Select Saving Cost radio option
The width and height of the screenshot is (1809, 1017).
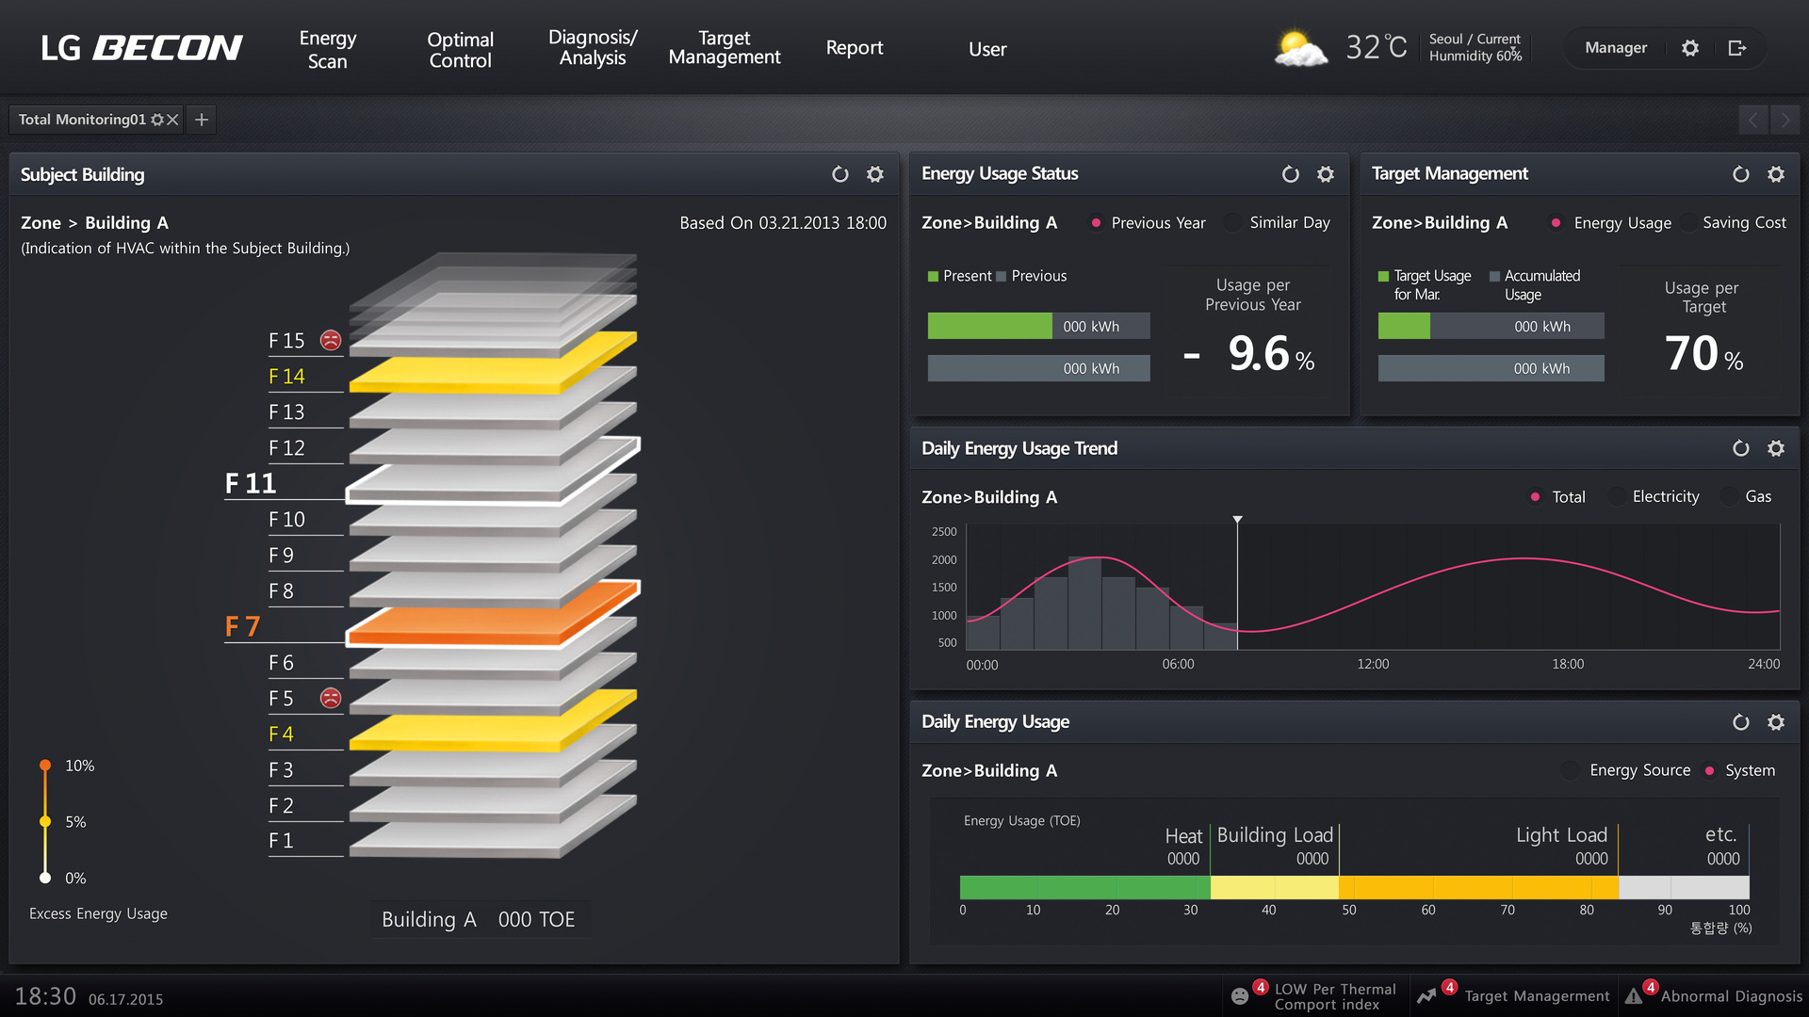[x=1687, y=223]
